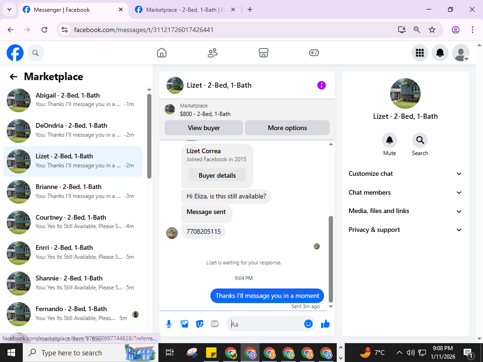The height and width of the screenshot is (362, 483).
Task: Click the chat messages vertical scrollbar
Action: 331,259
